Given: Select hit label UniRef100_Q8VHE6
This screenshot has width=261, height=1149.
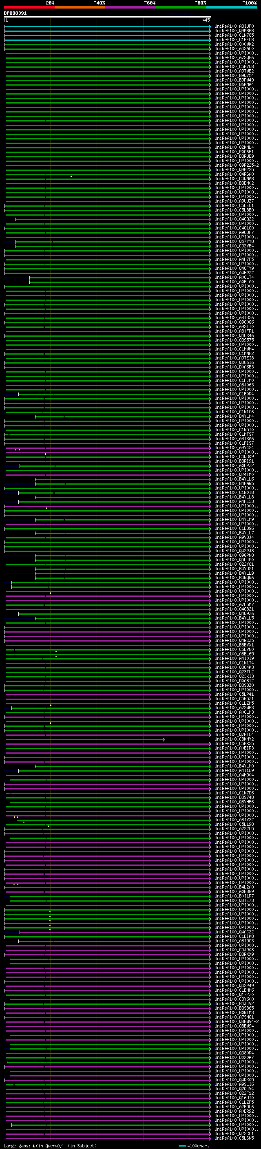Looking at the screenshot, I should [x=234, y=802].
